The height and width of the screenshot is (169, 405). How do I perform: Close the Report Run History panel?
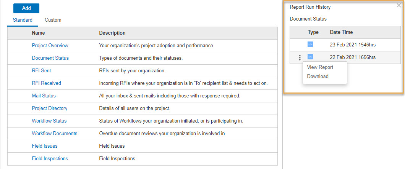399,5
